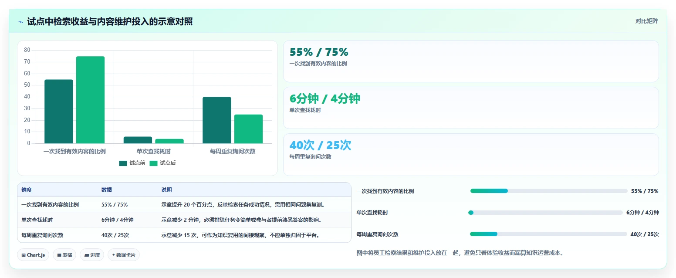The width and height of the screenshot is (676, 278).
Task: Click the icon inside the 进度 chip
Action: tap(86, 255)
